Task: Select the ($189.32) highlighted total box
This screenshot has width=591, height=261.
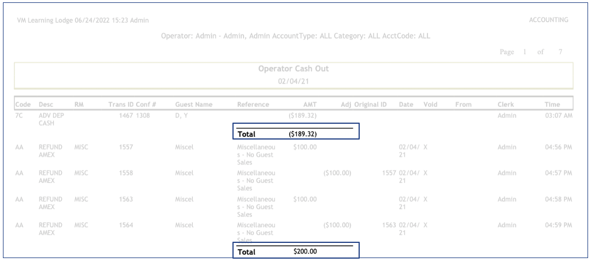Action: tap(295, 132)
